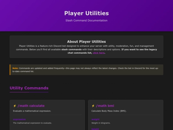173x130 pixels.
Task: Click 'The mathematical expression to evaluate.' text
Action: point(32,123)
